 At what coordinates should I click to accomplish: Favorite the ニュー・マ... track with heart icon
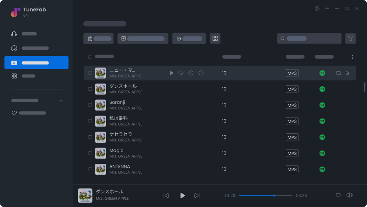pyautogui.click(x=181, y=73)
